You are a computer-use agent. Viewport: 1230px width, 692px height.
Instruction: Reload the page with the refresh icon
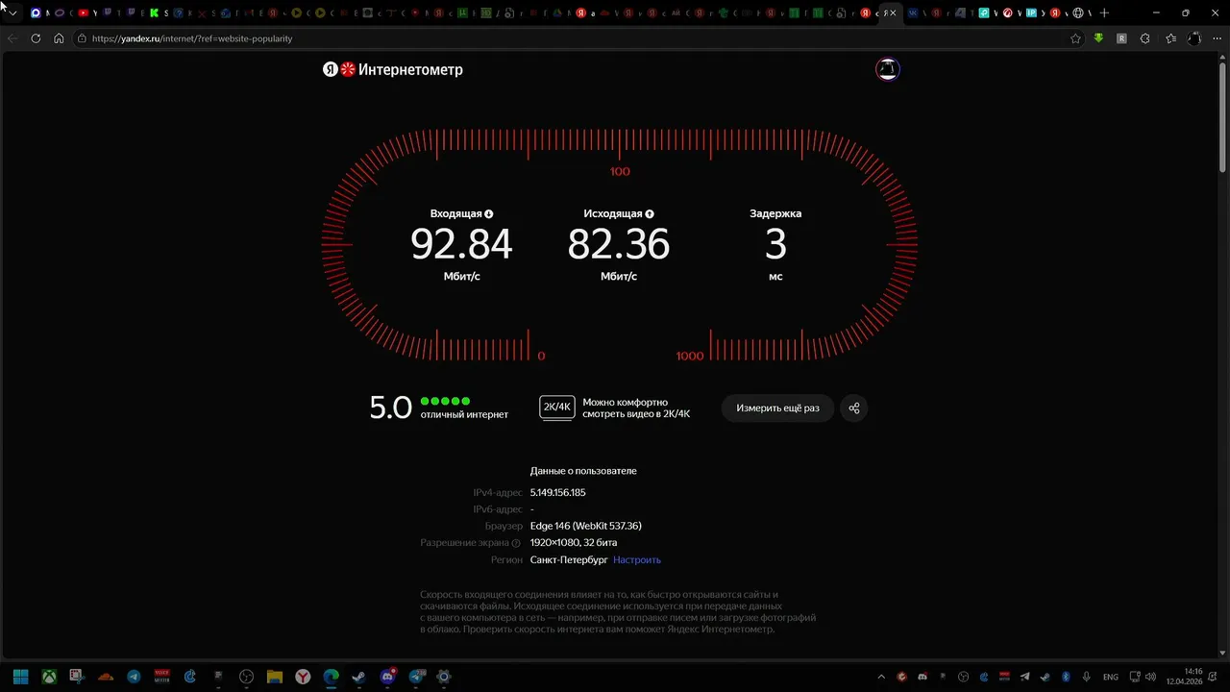(36, 38)
